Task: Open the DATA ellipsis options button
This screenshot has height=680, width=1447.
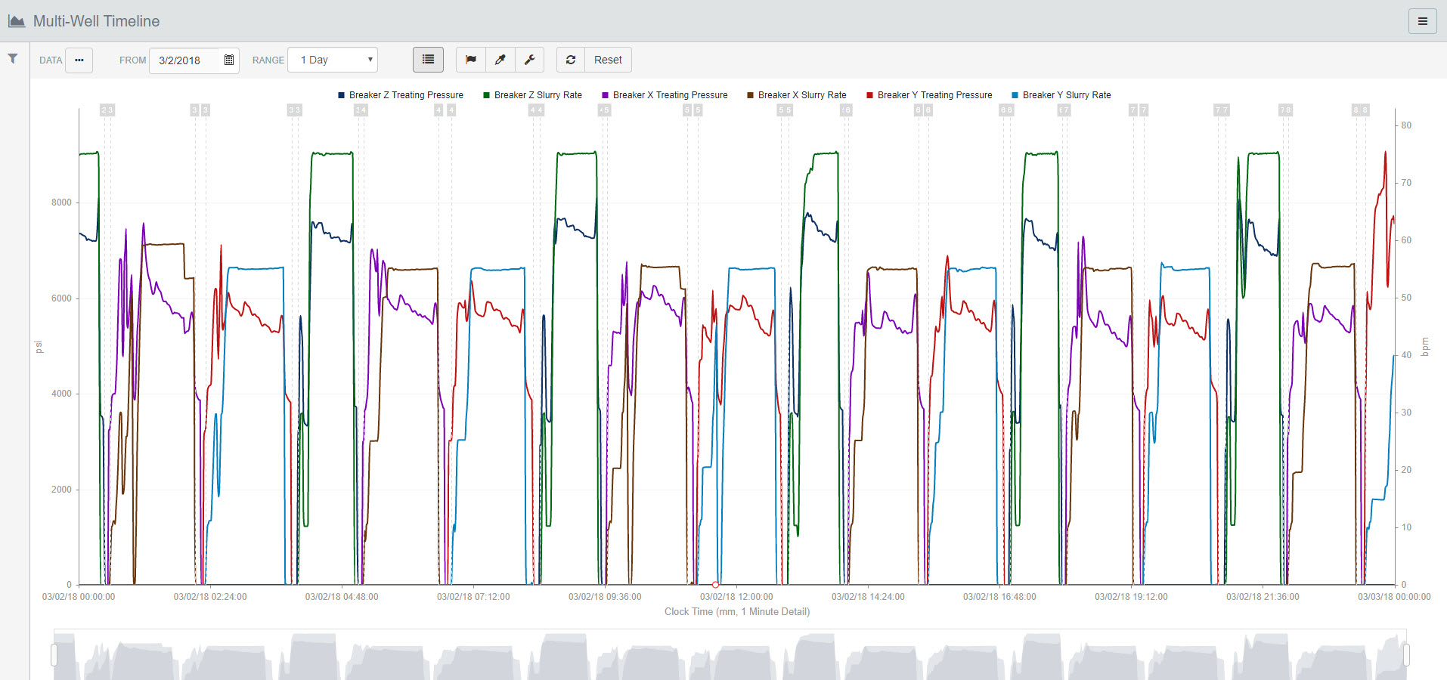Action: [79, 60]
